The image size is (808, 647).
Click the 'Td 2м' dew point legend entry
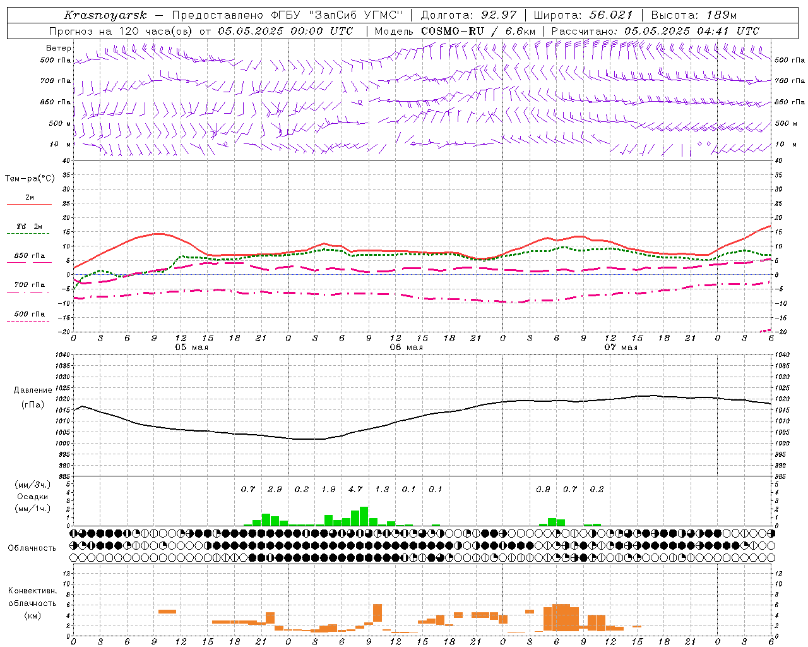[x=30, y=226]
